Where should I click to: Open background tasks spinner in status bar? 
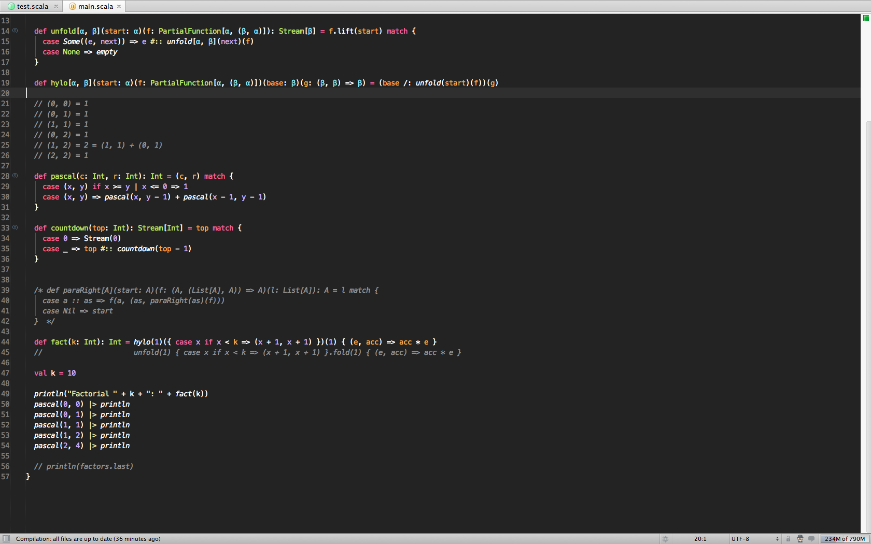click(x=666, y=539)
